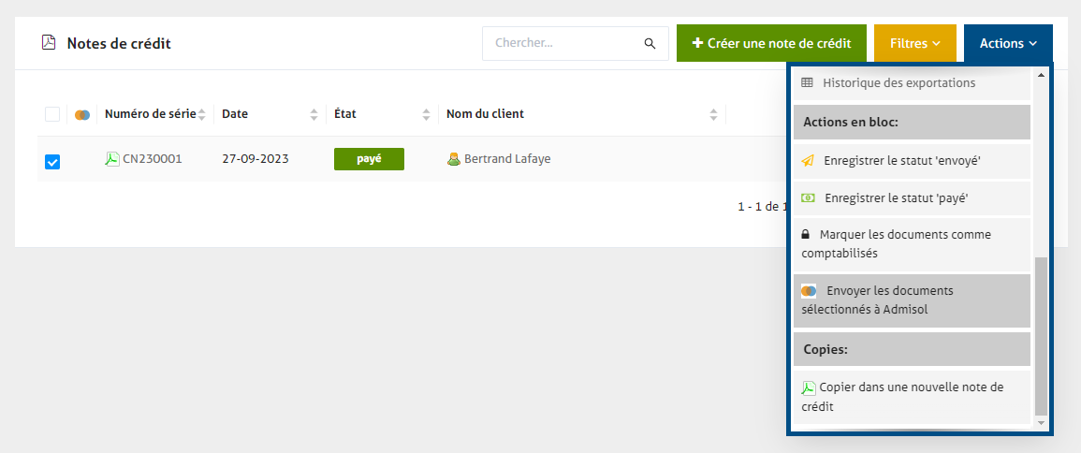Click the paper plane 'envoyé' icon
This screenshot has height=453, width=1081.
808,161
